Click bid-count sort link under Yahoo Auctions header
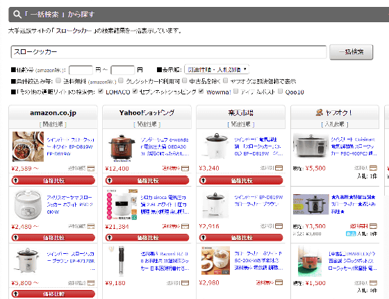389x299 pixels. (x=335, y=124)
